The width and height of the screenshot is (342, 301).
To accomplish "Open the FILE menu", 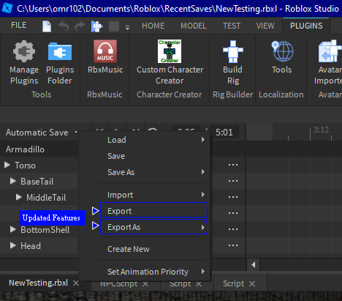I will coord(18,25).
